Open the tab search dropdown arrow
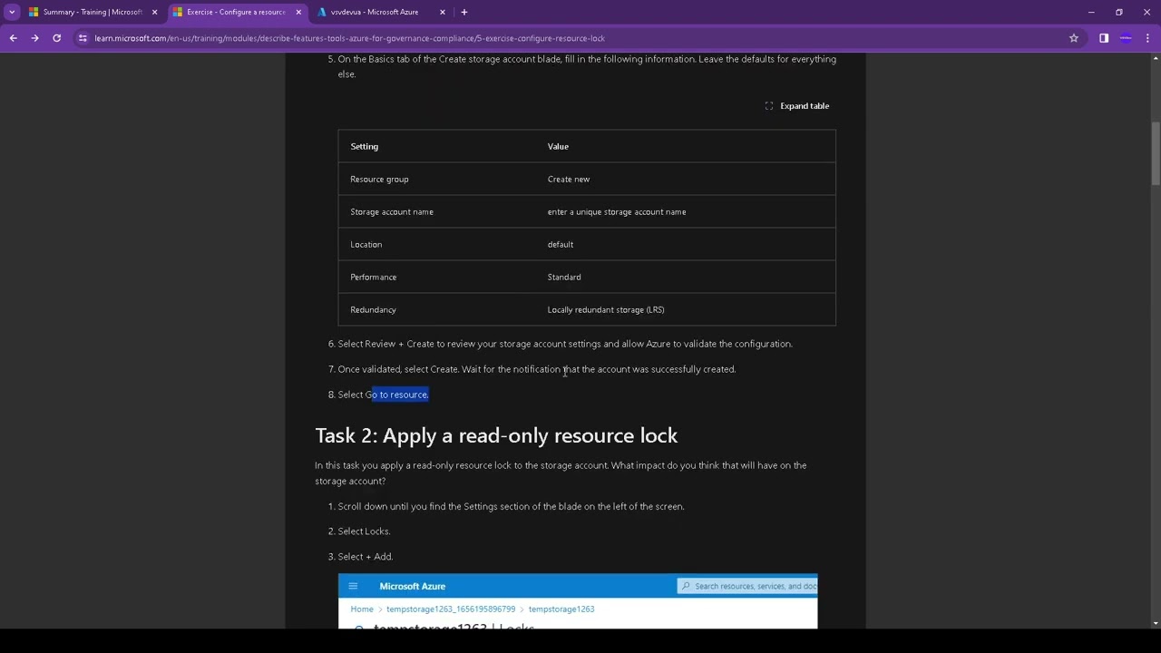Viewport: 1161px width, 653px height. 12,12
